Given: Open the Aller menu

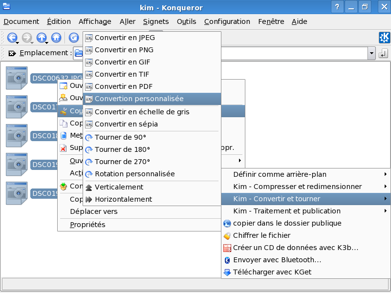Looking at the screenshot, I should 128,21.
